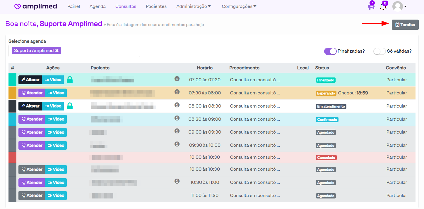
Task: Click the Selecione agenda input field
Action: (x=100, y=51)
